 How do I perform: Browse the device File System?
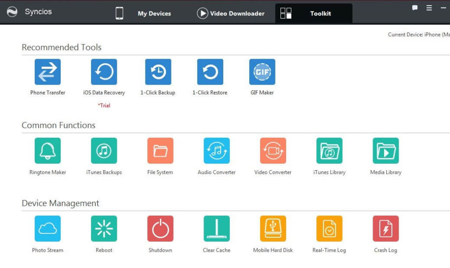click(x=160, y=150)
